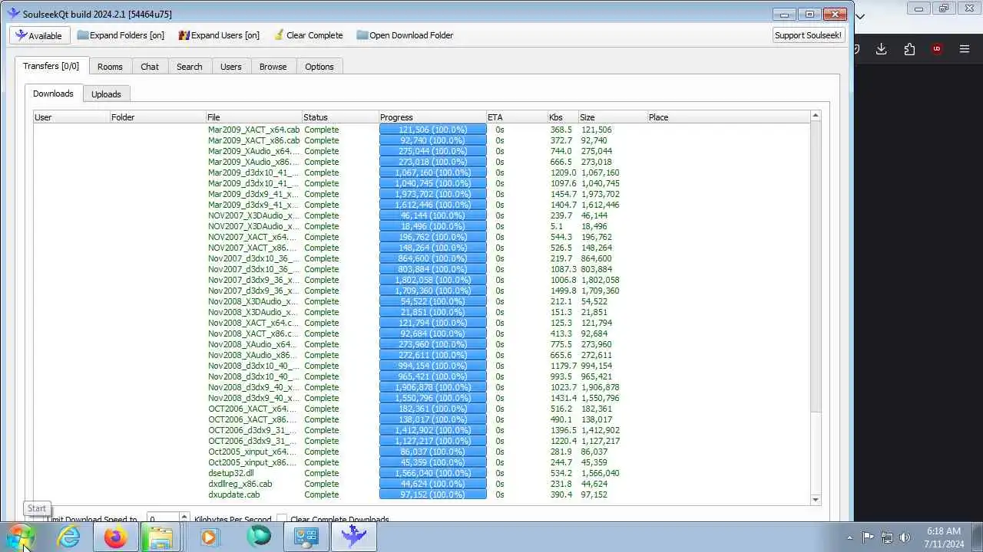Sort by the Folder column header
The image size is (983, 552).
(157, 117)
